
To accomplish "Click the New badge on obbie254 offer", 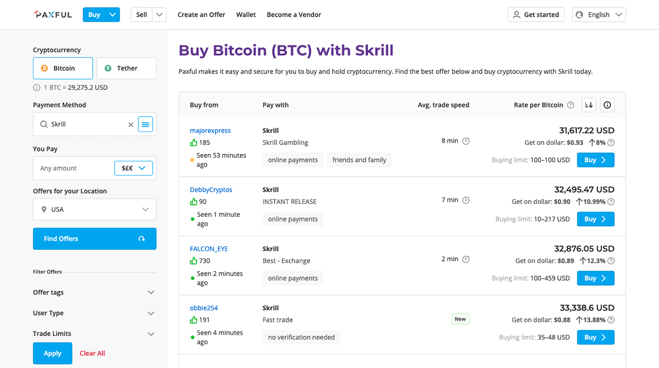I will pos(460,319).
